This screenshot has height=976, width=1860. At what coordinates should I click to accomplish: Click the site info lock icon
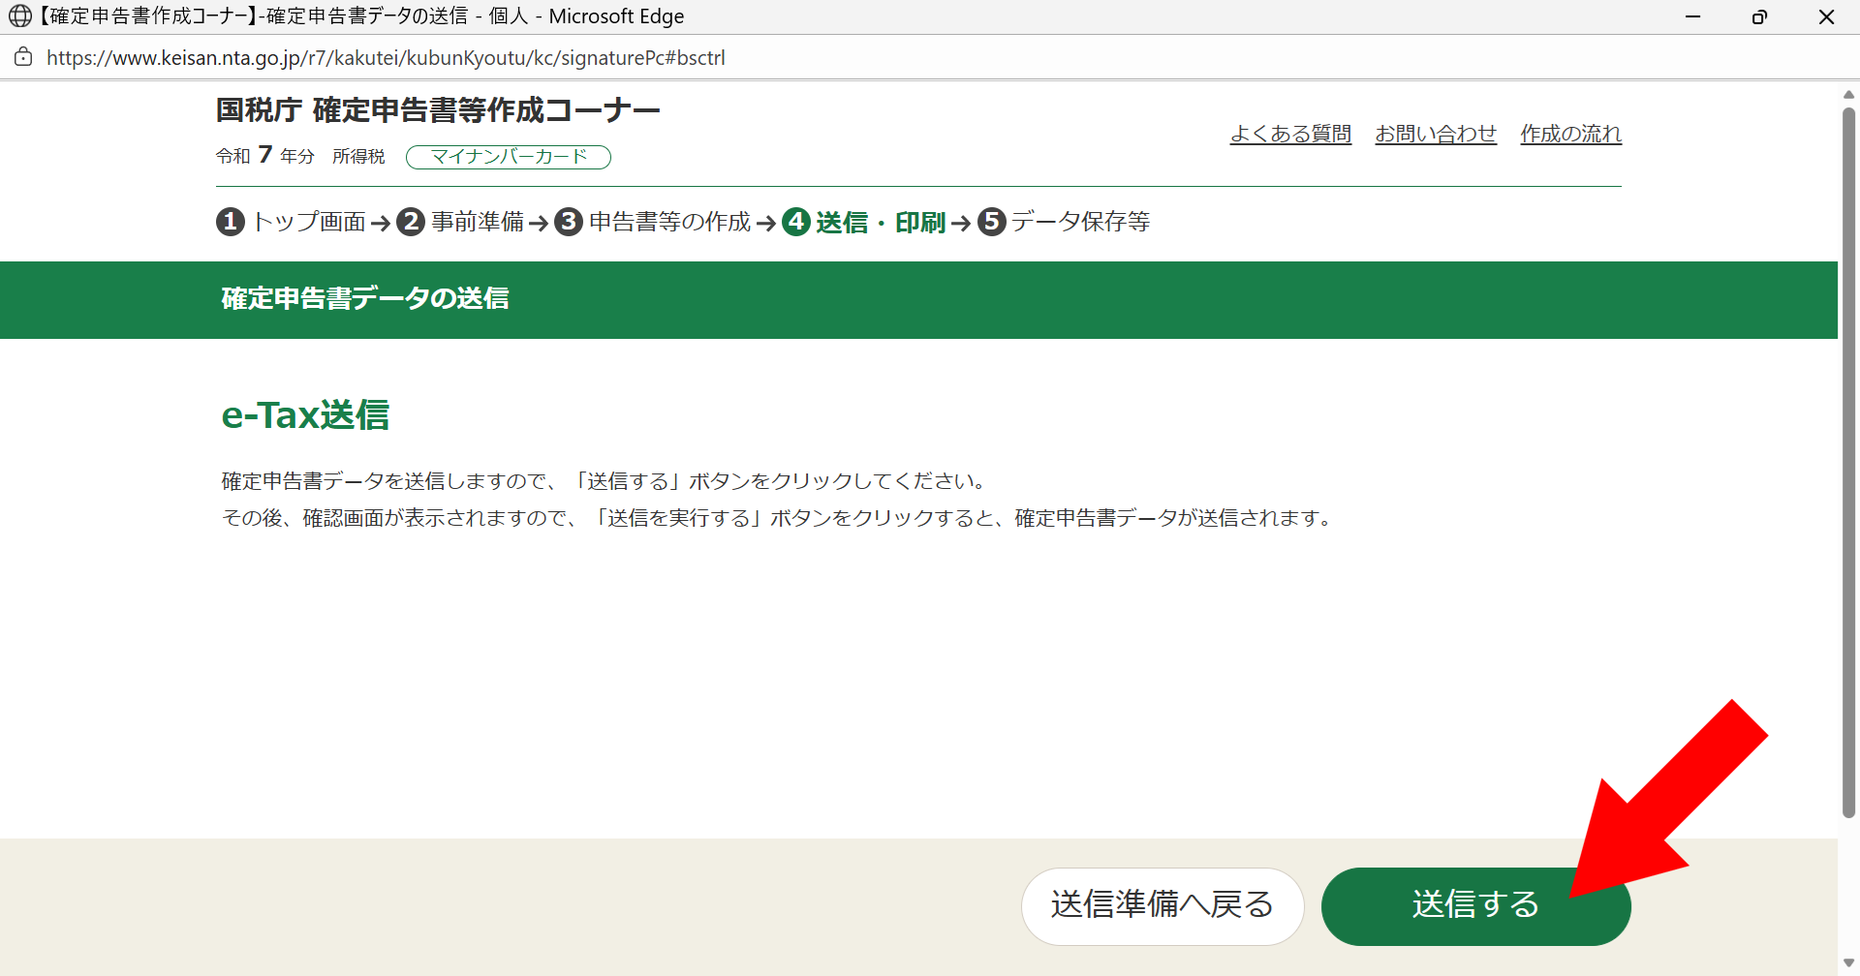[x=23, y=57]
